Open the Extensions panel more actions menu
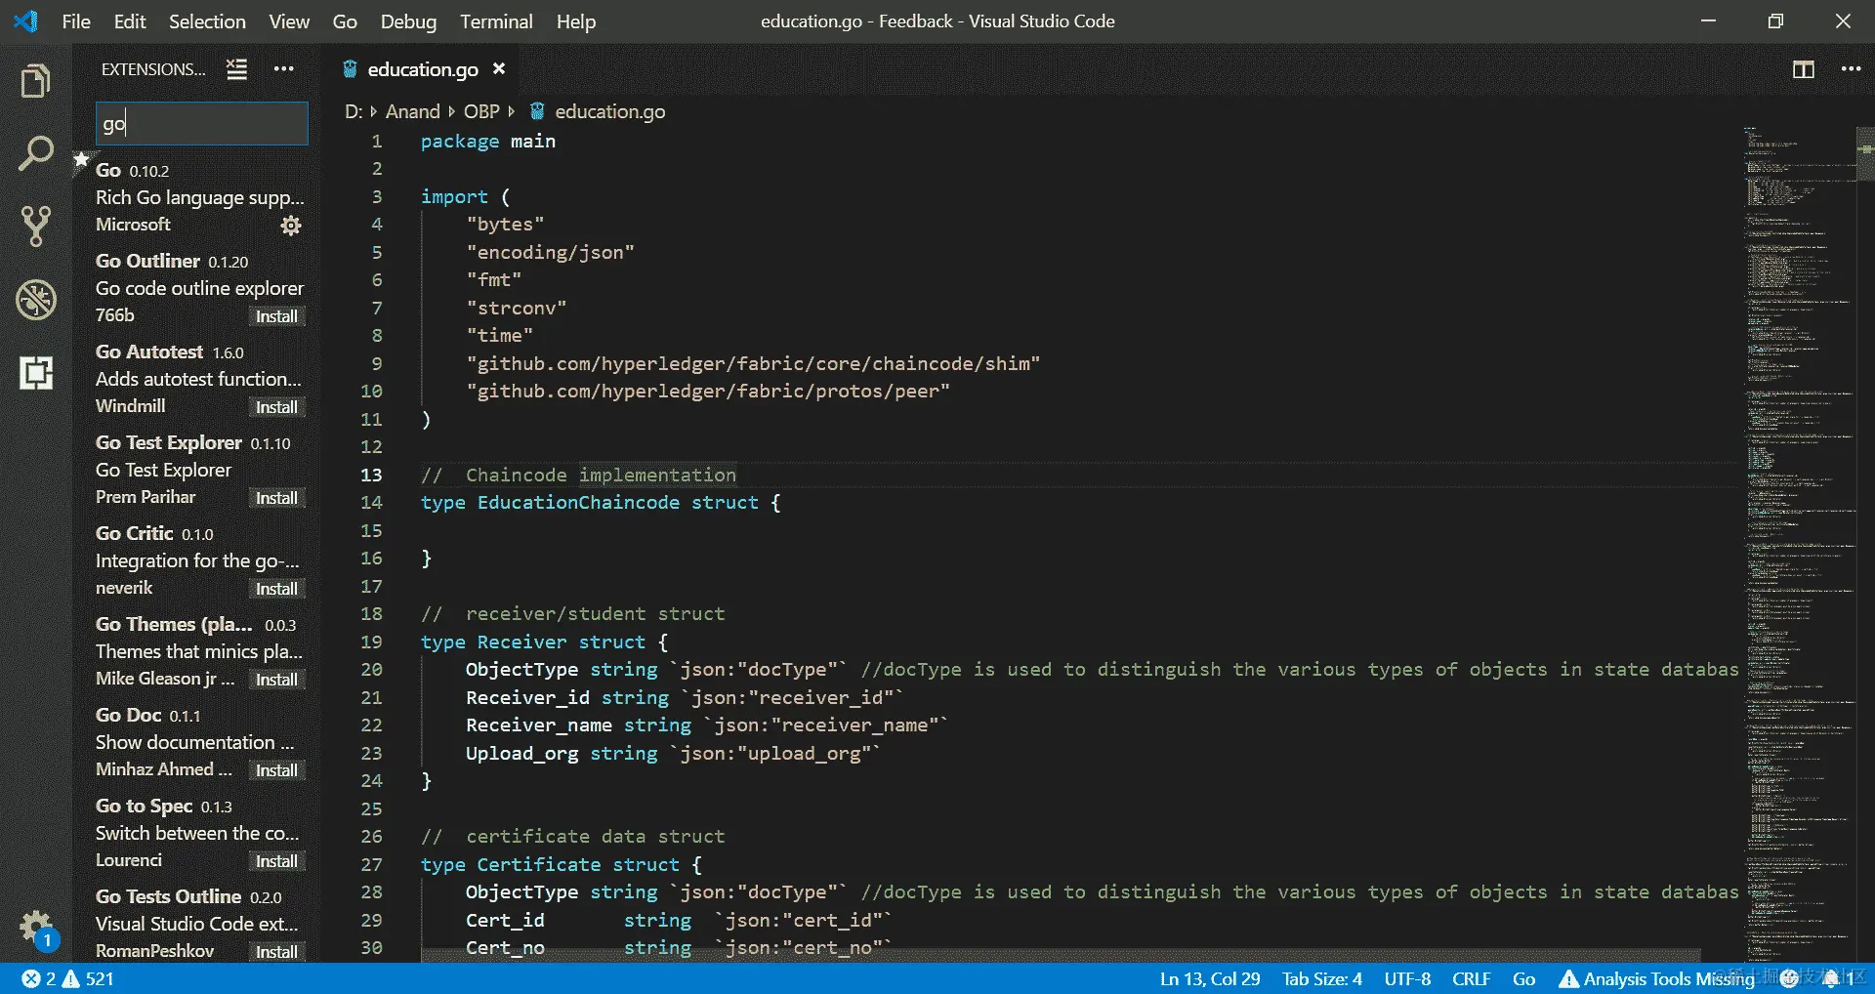This screenshot has width=1875, height=994. (x=284, y=69)
